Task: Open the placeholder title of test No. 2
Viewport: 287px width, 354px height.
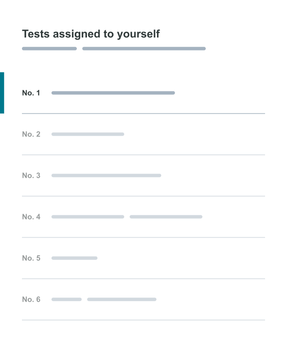Action: (x=88, y=134)
